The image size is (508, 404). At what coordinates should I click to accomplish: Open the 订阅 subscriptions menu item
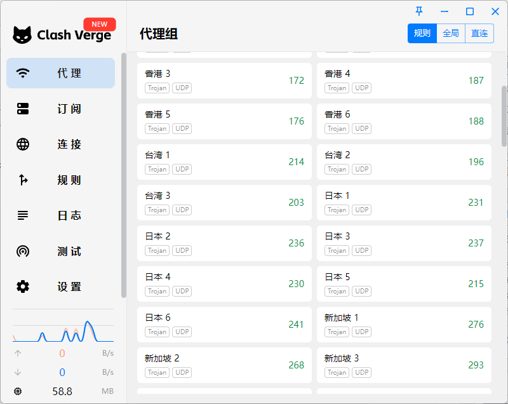[x=69, y=109]
